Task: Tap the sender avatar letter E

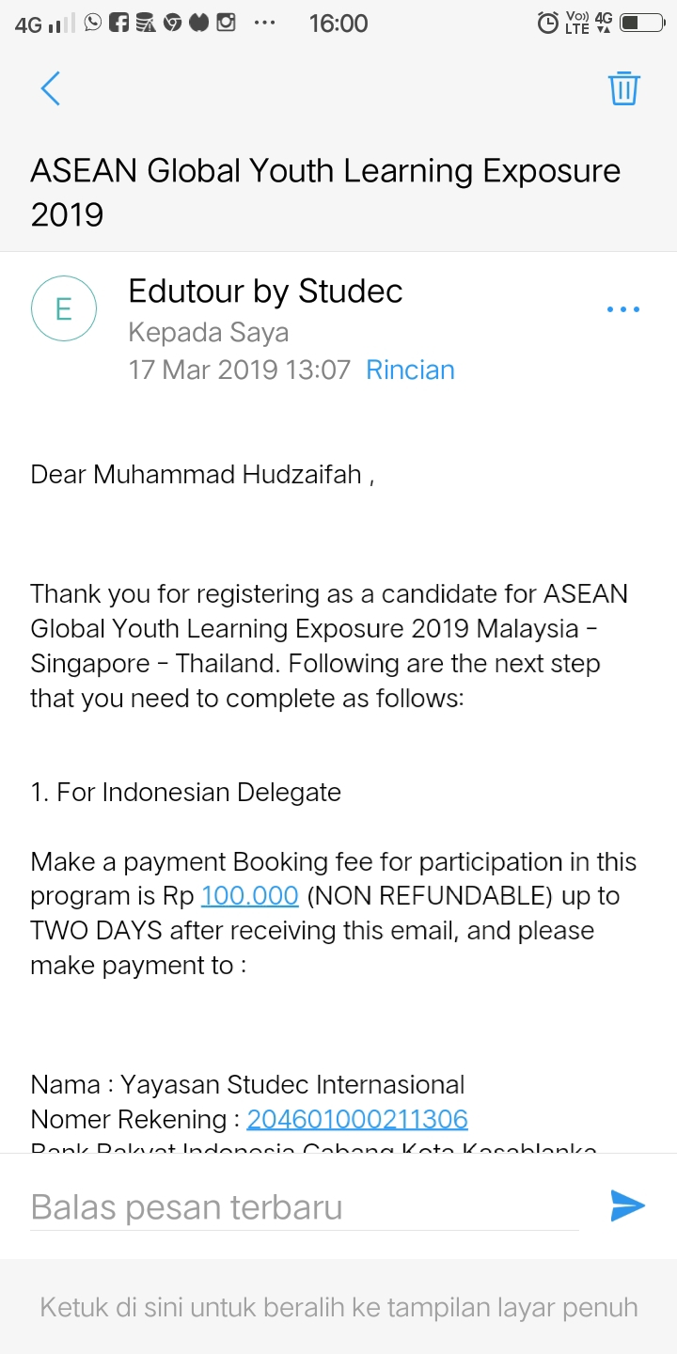Action: 64,308
